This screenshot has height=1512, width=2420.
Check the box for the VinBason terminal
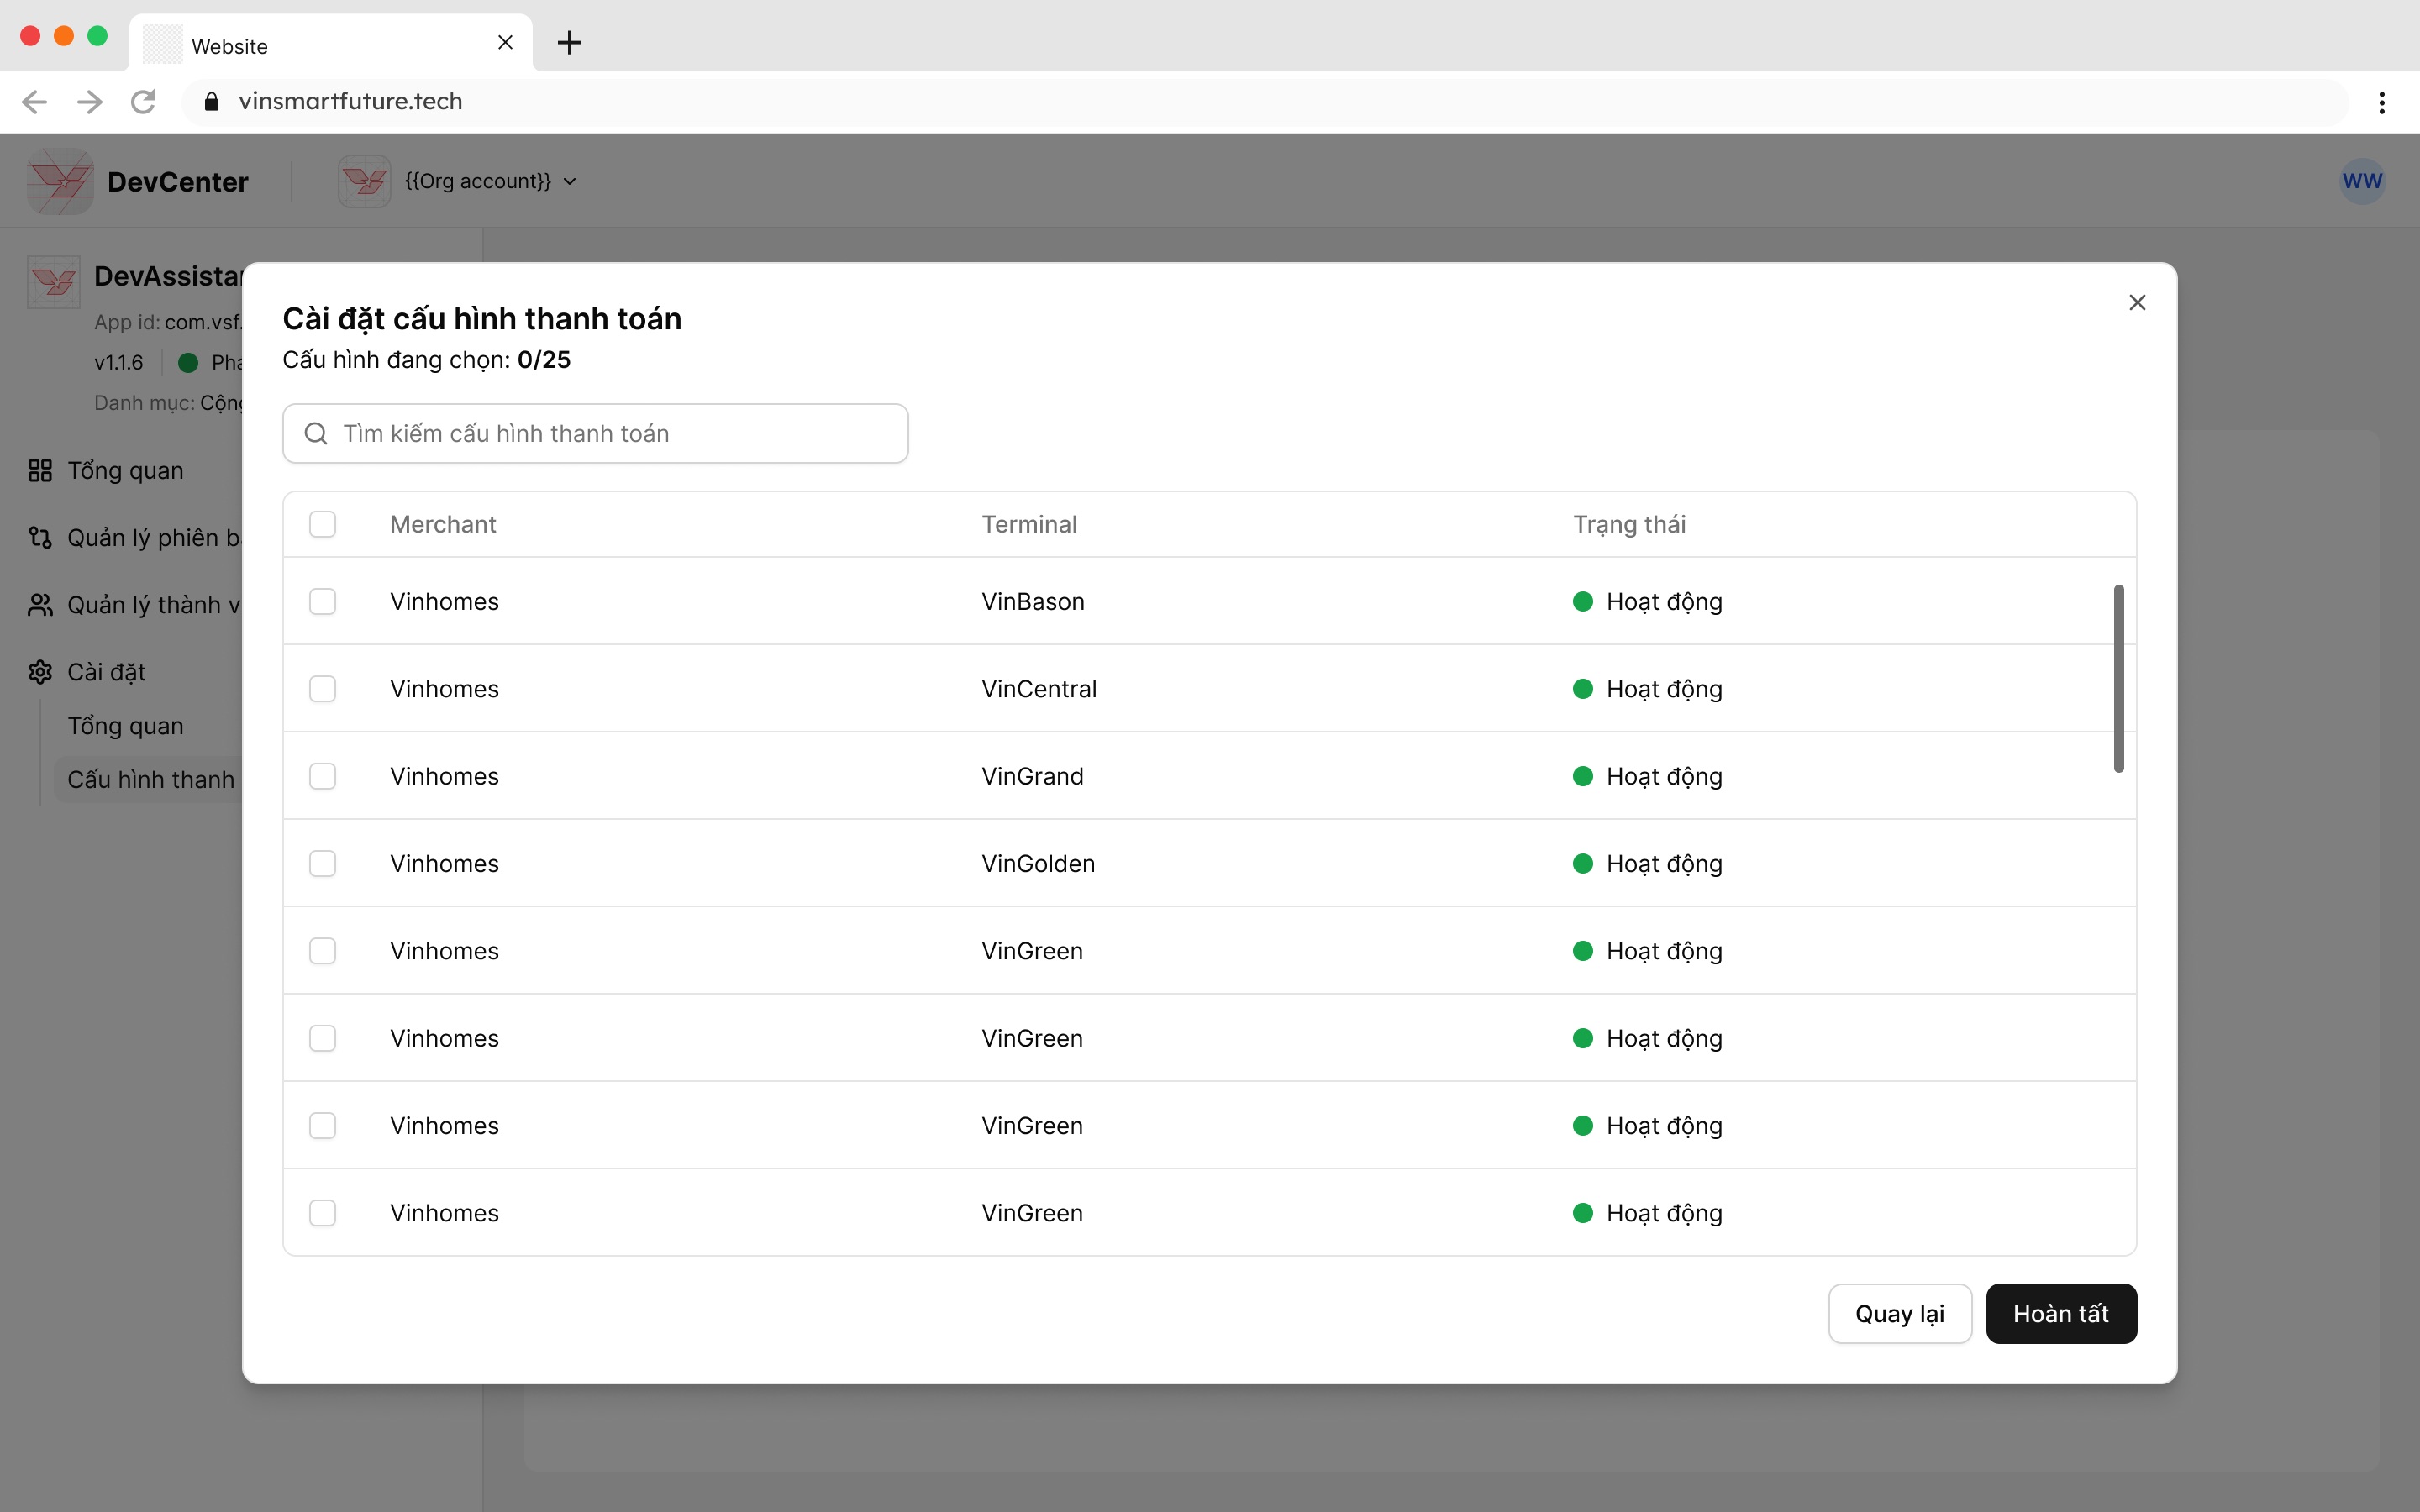click(322, 601)
